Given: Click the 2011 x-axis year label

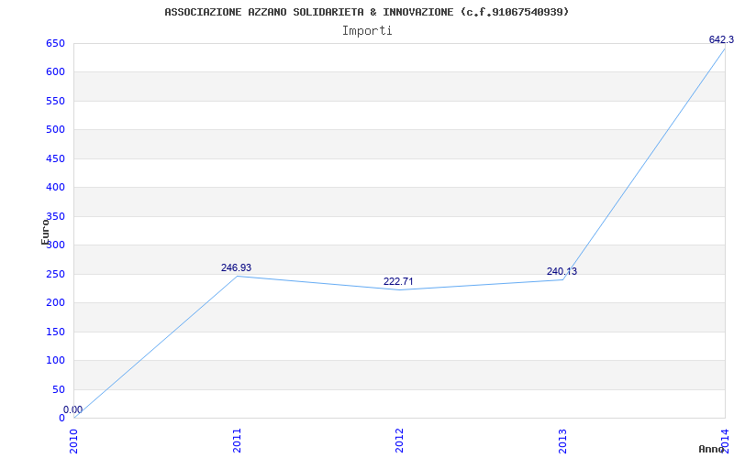Looking at the screenshot, I should pos(237,440).
